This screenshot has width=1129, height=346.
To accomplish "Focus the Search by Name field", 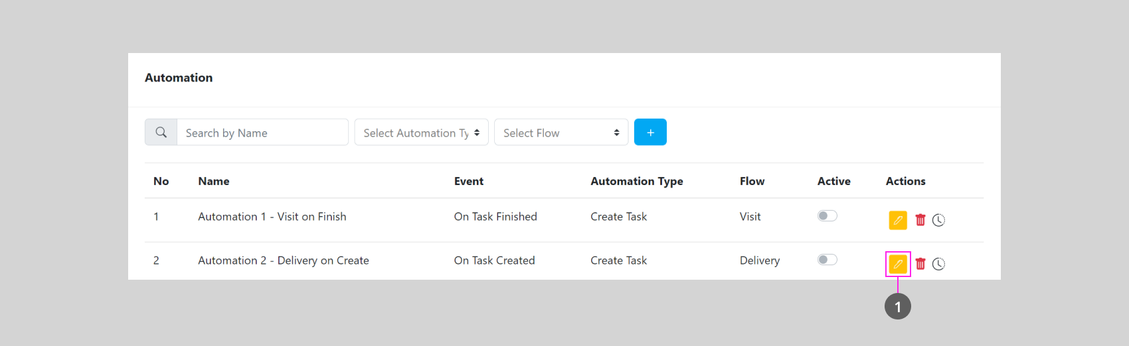I will [262, 133].
